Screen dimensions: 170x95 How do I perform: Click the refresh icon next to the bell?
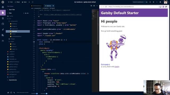tap(154, 2)
